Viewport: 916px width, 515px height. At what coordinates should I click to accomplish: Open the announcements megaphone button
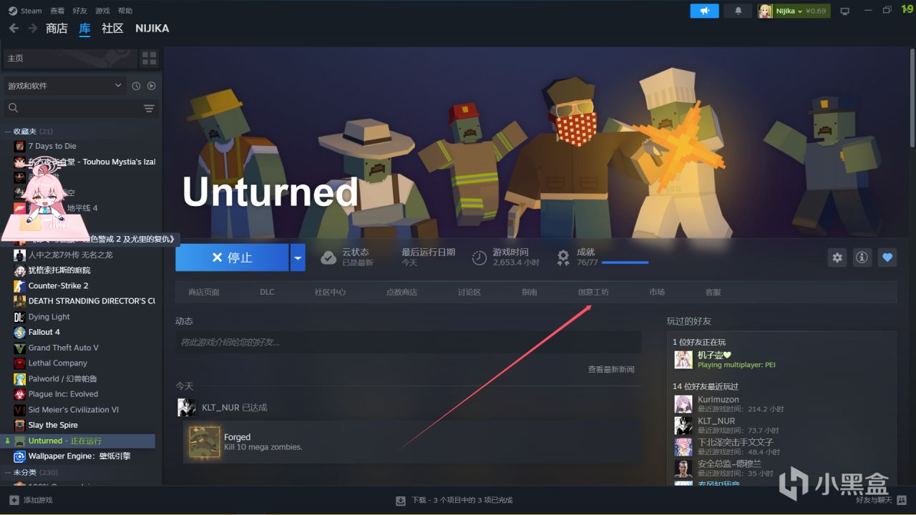coord(704,11)
